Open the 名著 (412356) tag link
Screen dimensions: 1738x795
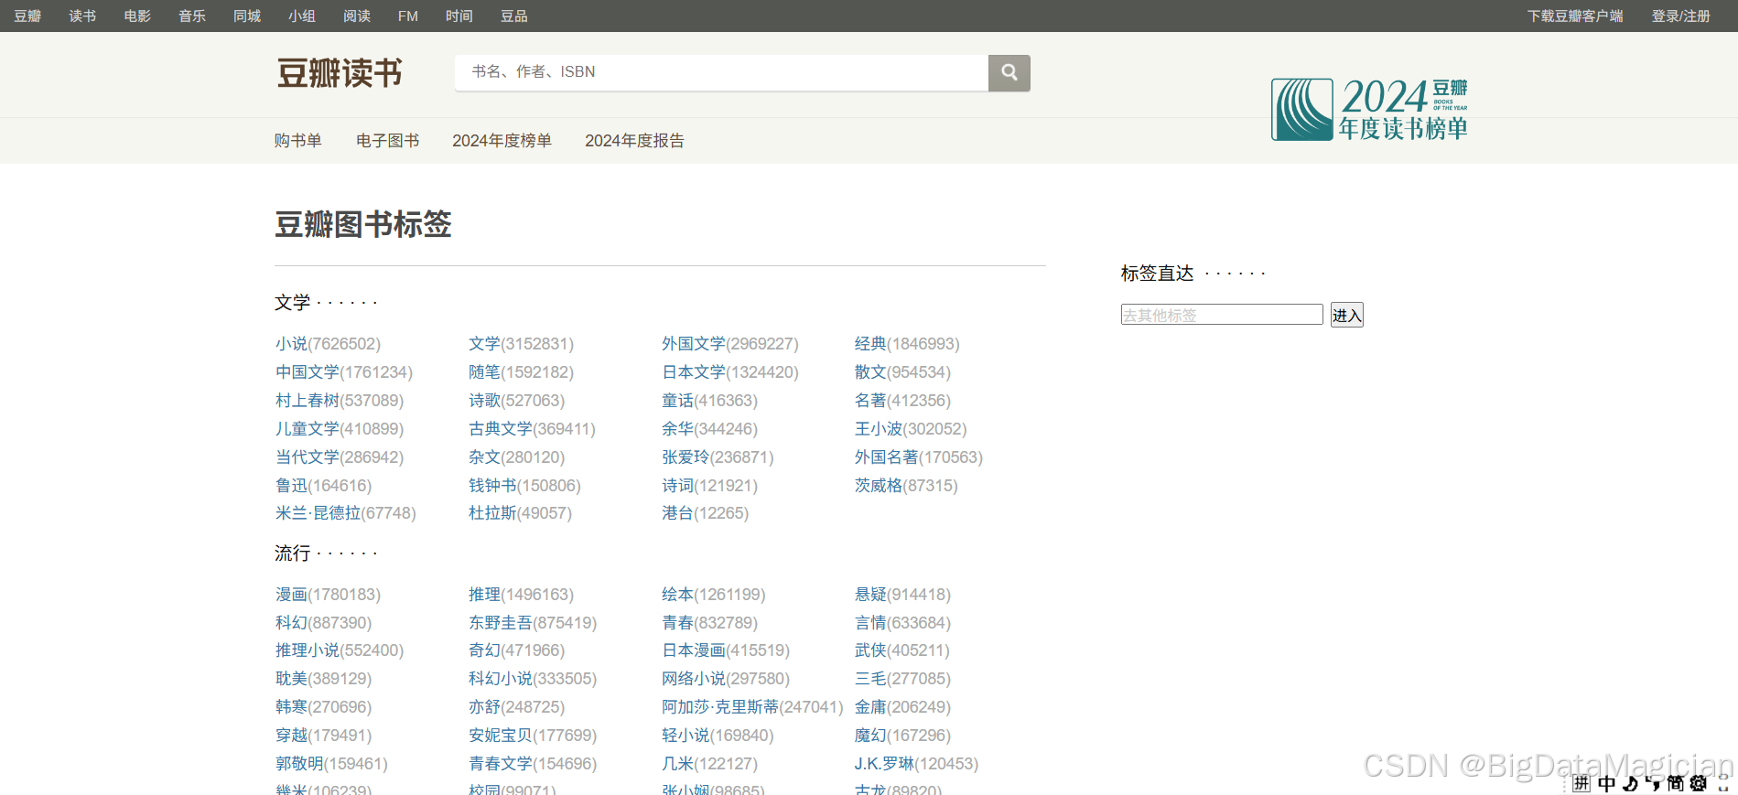tap(870, 401)
